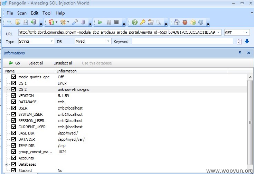This screenshot has width=254, height=174.
Task: Start scan with green play icon
Action: (x=100, y=22)
